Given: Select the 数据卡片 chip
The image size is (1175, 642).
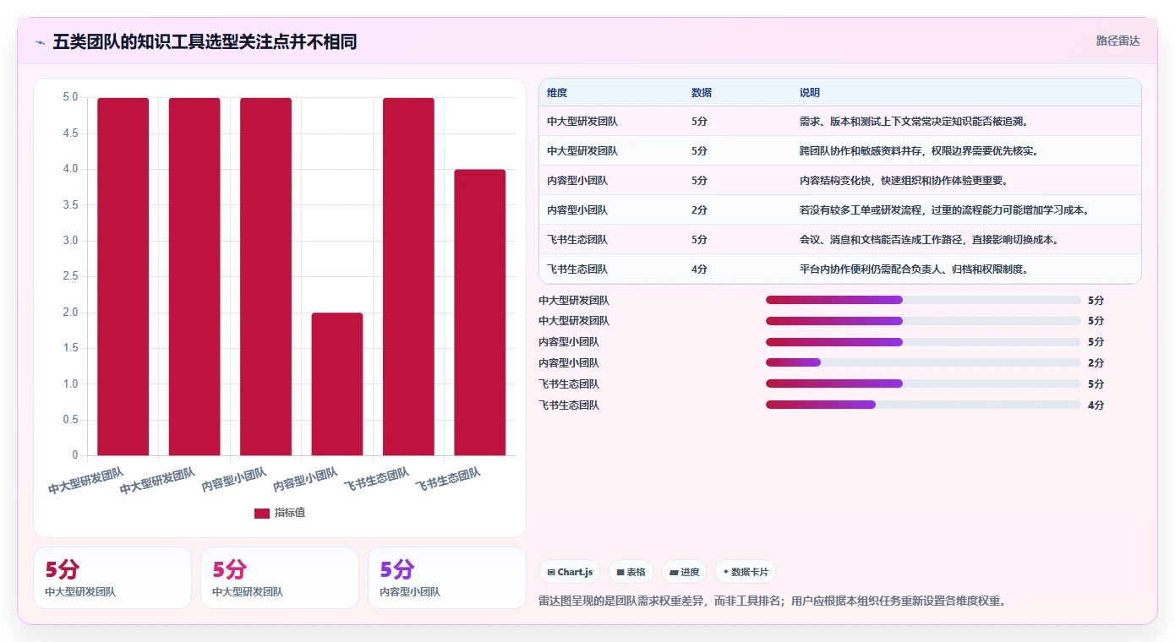Looking at the screenshot, I should click(x=746, y=572).
